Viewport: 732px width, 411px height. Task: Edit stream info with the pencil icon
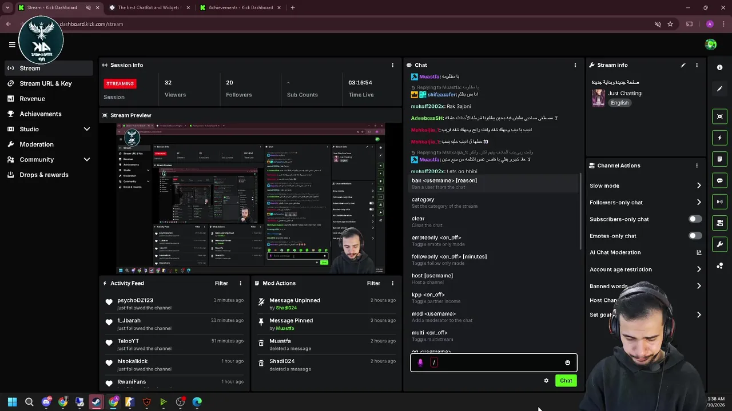pyautogui.click(x=683, y=65)
